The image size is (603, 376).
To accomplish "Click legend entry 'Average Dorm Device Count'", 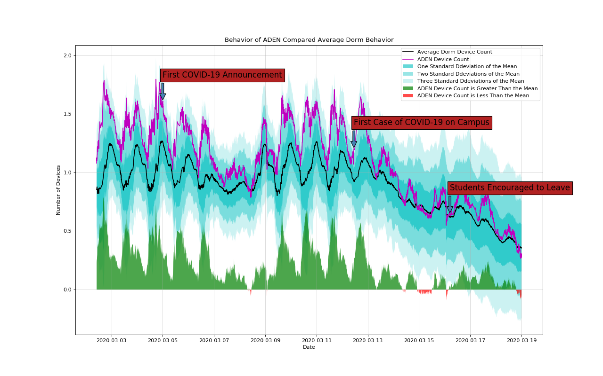I will click(x=455, y=52).
